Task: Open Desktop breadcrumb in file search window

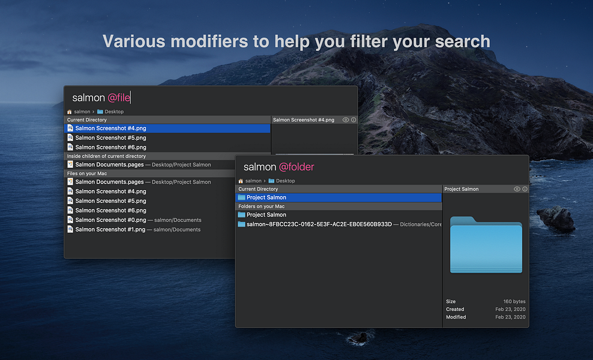Action: (x=110, y=112)
